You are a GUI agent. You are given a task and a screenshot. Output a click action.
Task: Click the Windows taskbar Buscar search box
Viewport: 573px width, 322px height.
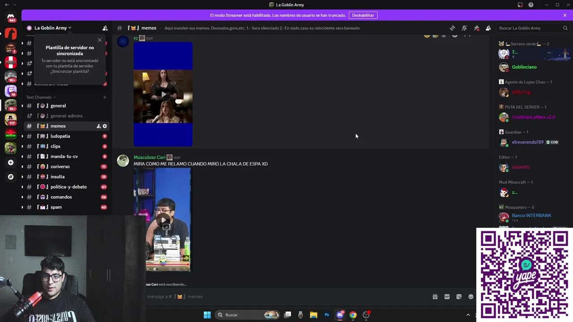pyautogui.click(x=248, y=315)
